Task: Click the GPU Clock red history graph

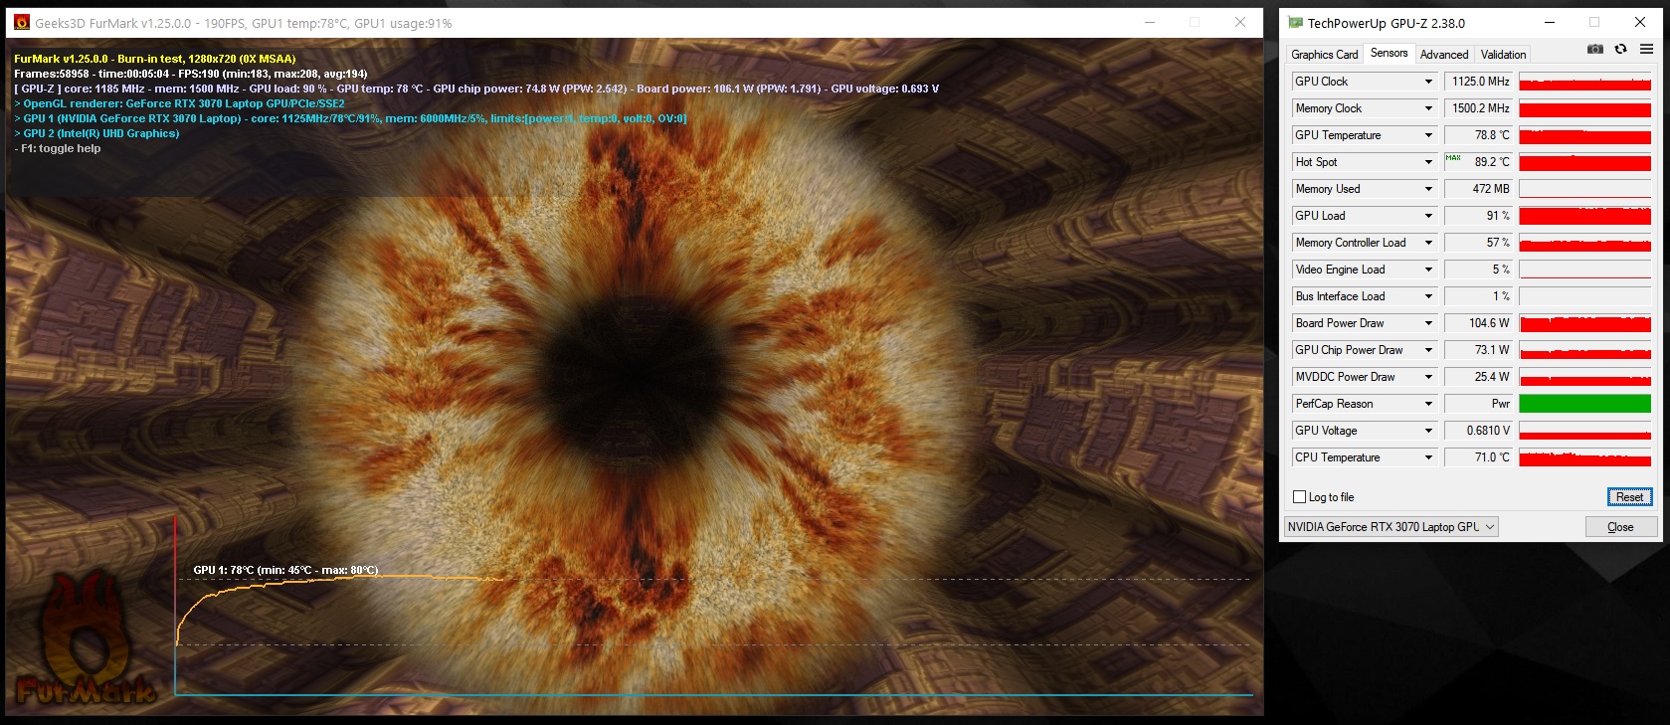Action: (x=1584, y=82)
